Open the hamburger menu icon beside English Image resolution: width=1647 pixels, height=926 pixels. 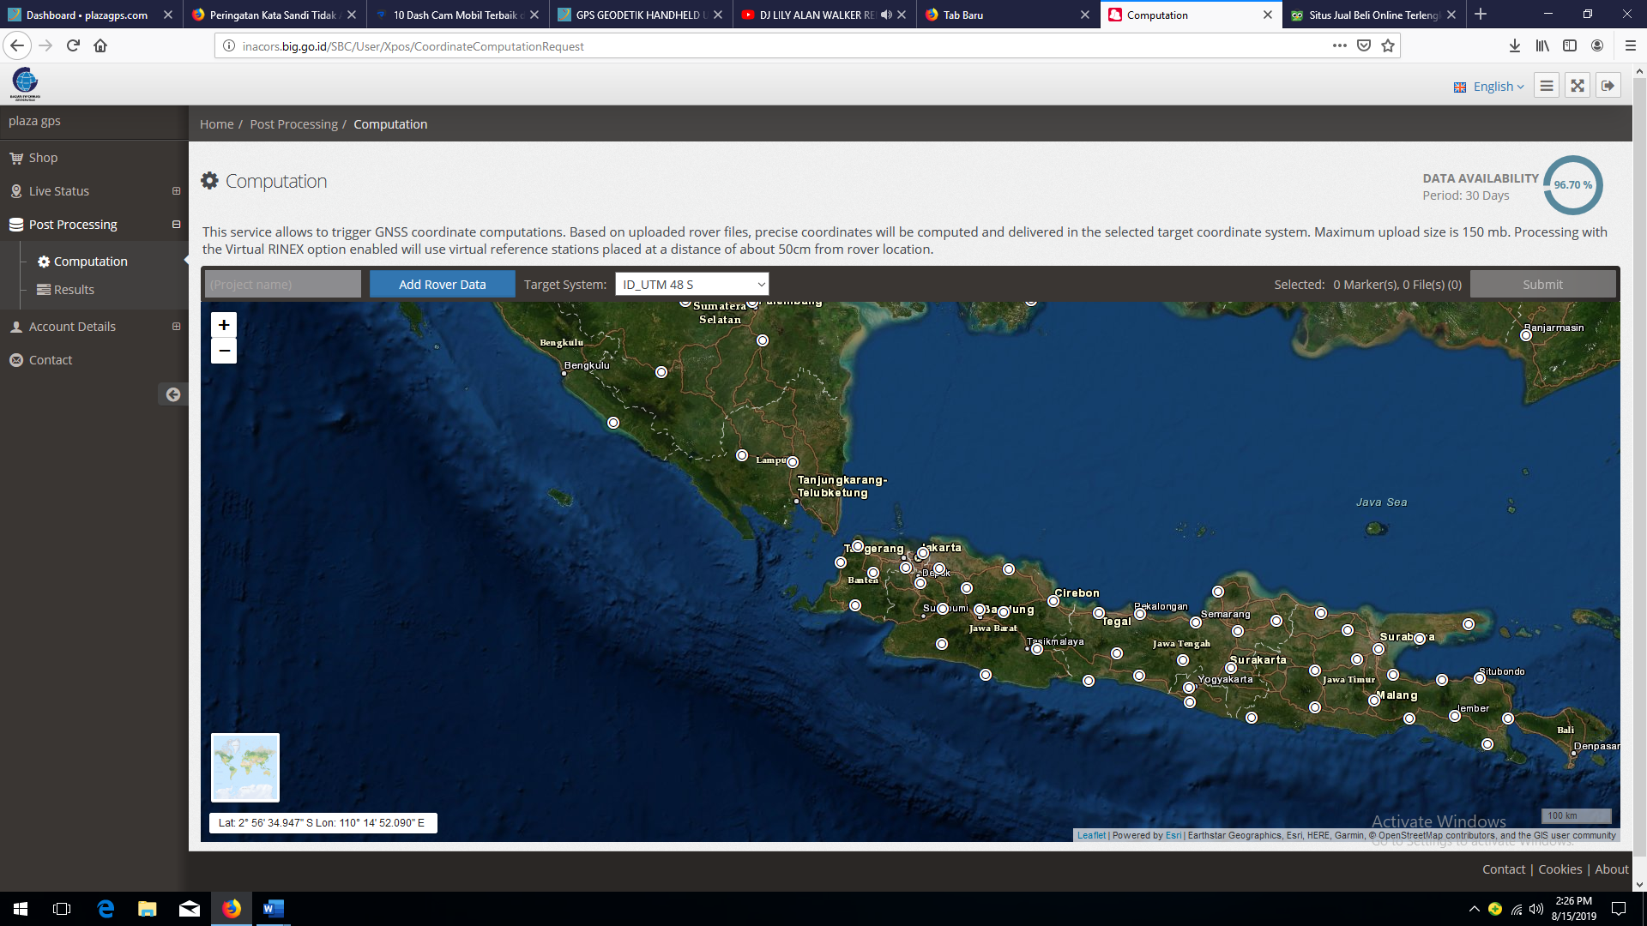tap(1546, 86)
